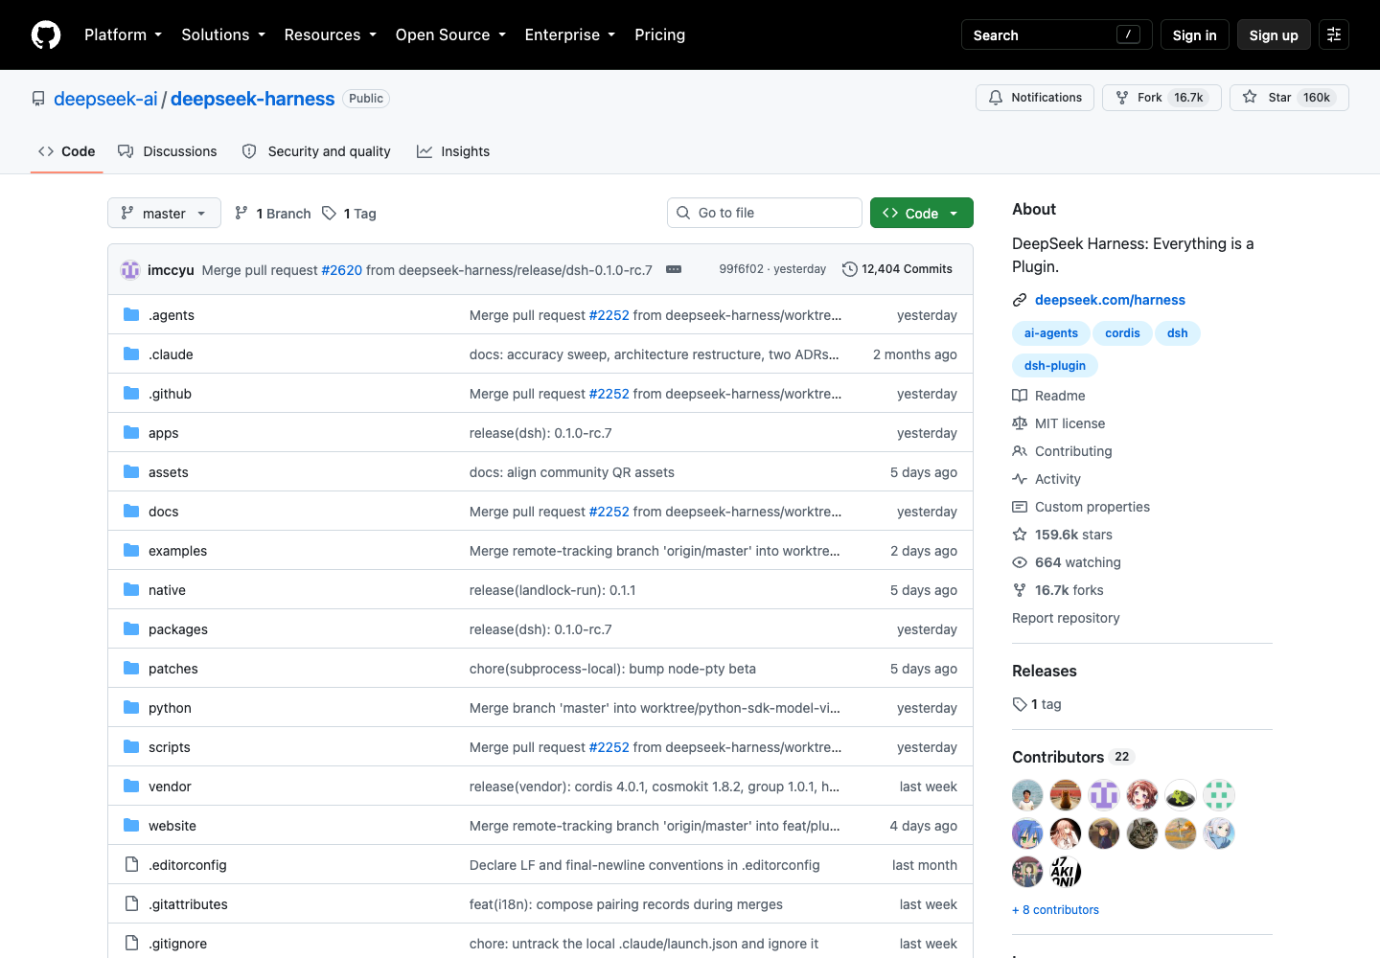The width and height of the screenshot is (1380, 958).
Task: Expand the Solutions navigation menu
Action: 223,34
